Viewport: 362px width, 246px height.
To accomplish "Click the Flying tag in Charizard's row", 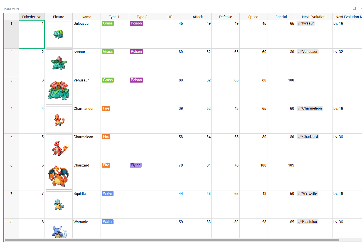I will click(136, 165).
